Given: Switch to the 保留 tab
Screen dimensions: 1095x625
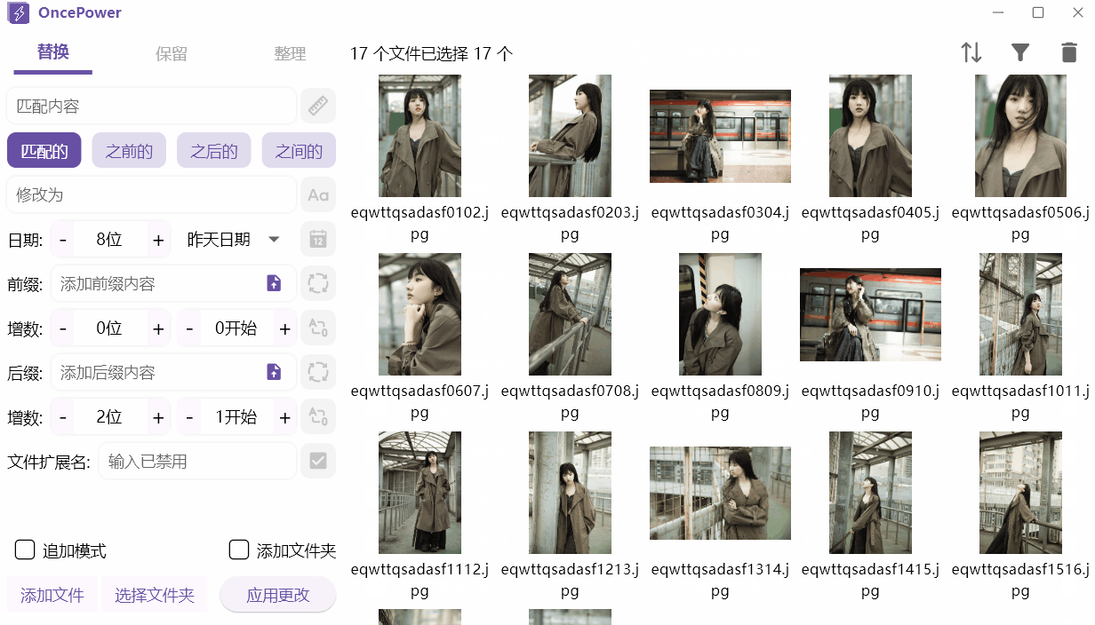Looking at the screenshot, I should click(172, 54).
